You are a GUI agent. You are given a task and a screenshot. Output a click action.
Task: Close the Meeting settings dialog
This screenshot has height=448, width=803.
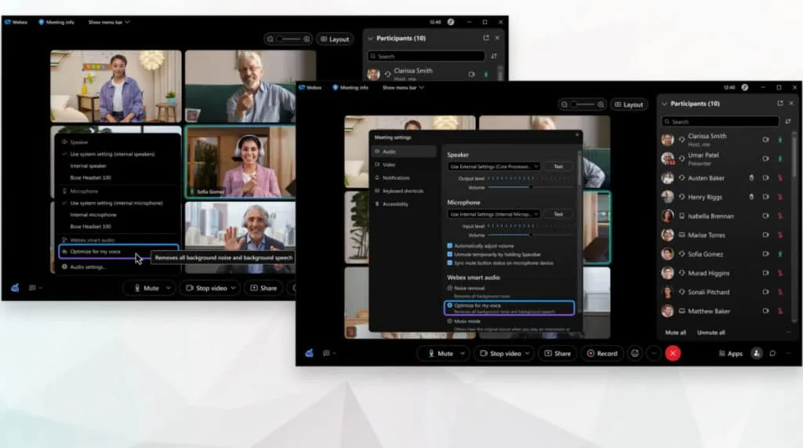577,135
